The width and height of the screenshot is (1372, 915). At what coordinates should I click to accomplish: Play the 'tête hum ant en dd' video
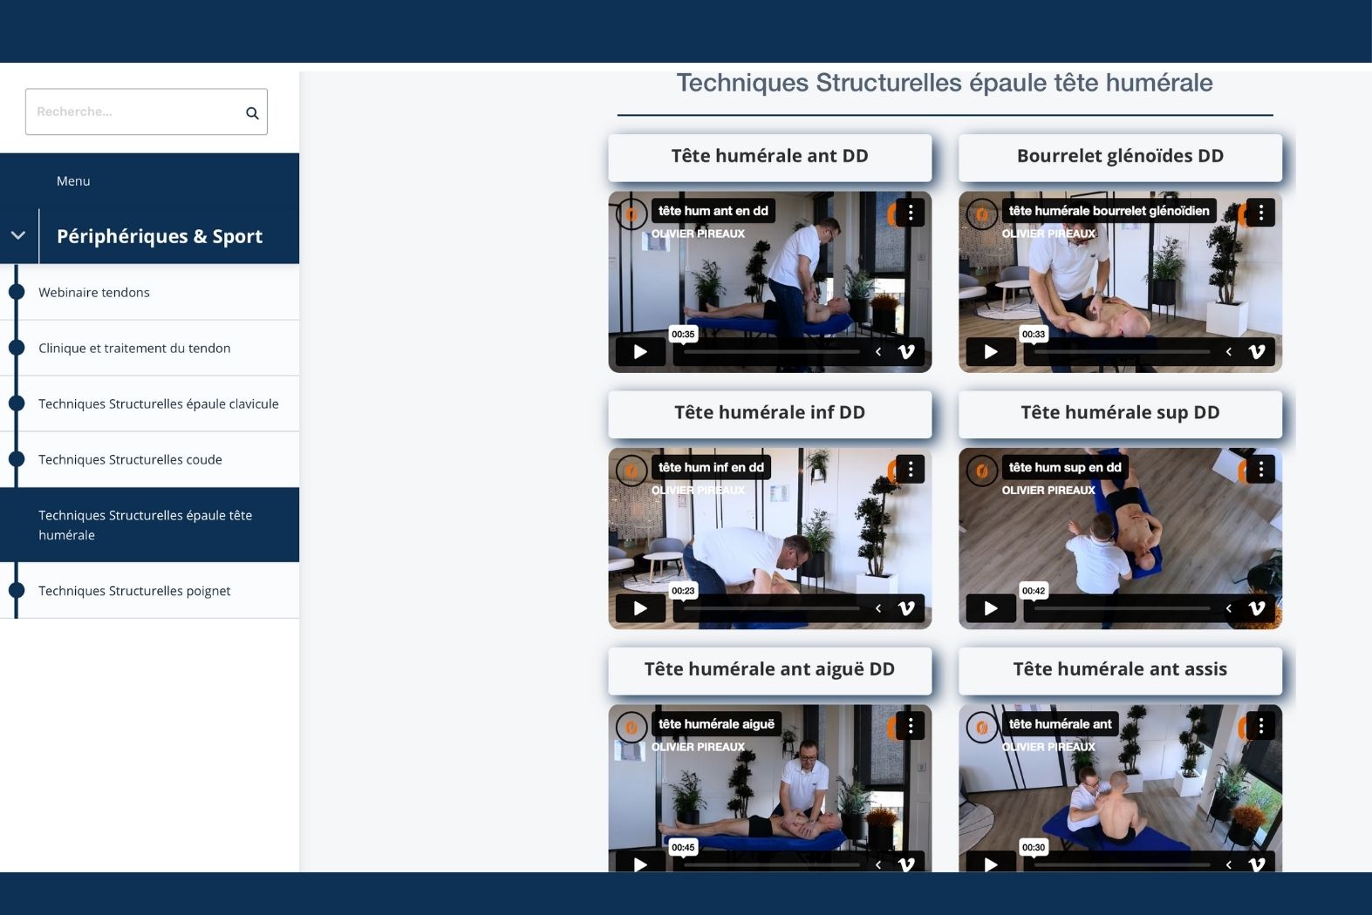coord(640,352)
